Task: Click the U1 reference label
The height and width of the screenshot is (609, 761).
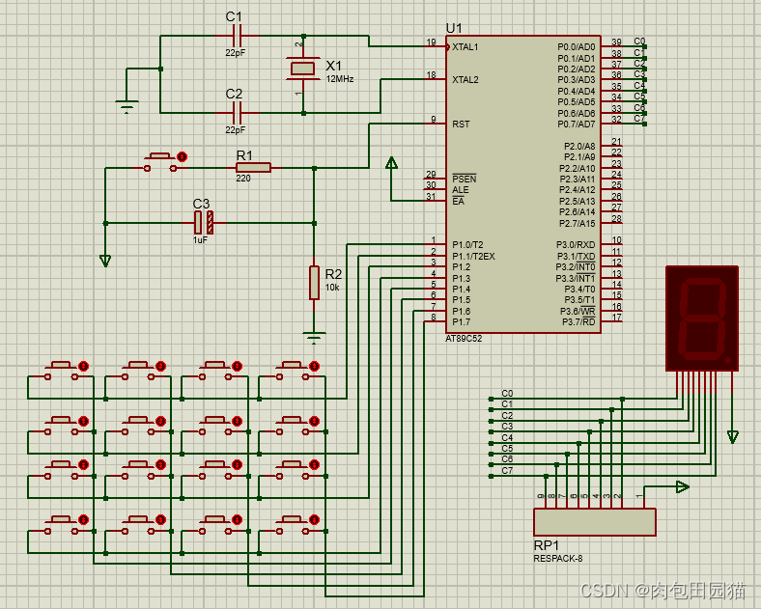Action: coord(454,28)
